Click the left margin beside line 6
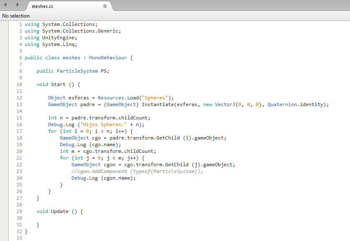The height and width of the screenshot is (241, 350). [x=4, y=58]
